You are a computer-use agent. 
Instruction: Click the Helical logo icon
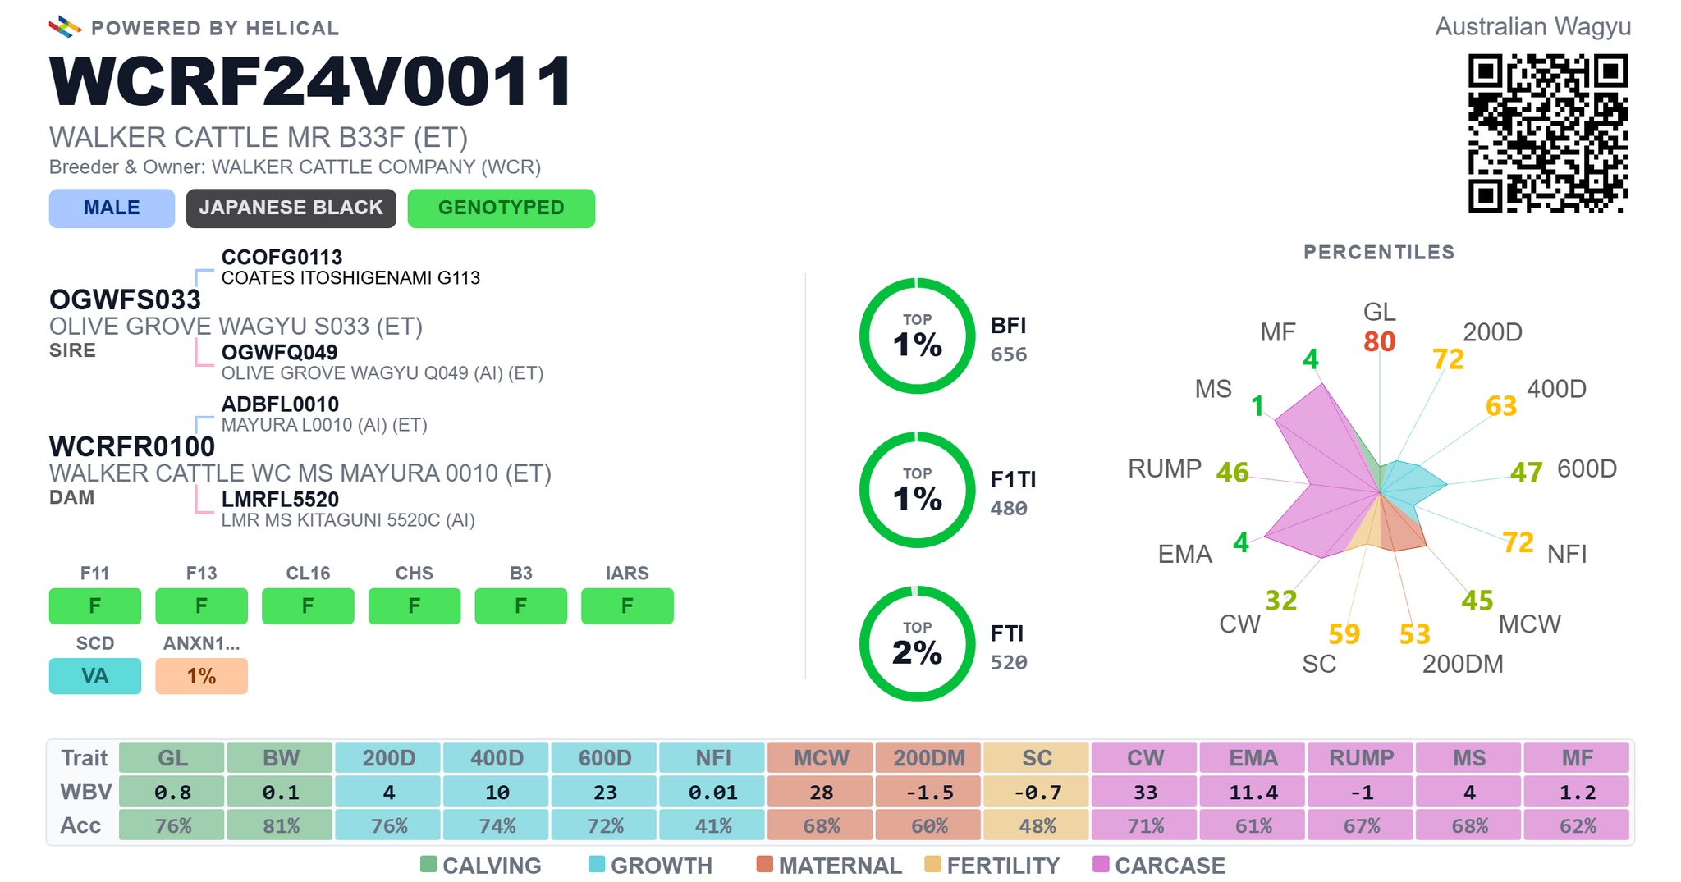65,27
